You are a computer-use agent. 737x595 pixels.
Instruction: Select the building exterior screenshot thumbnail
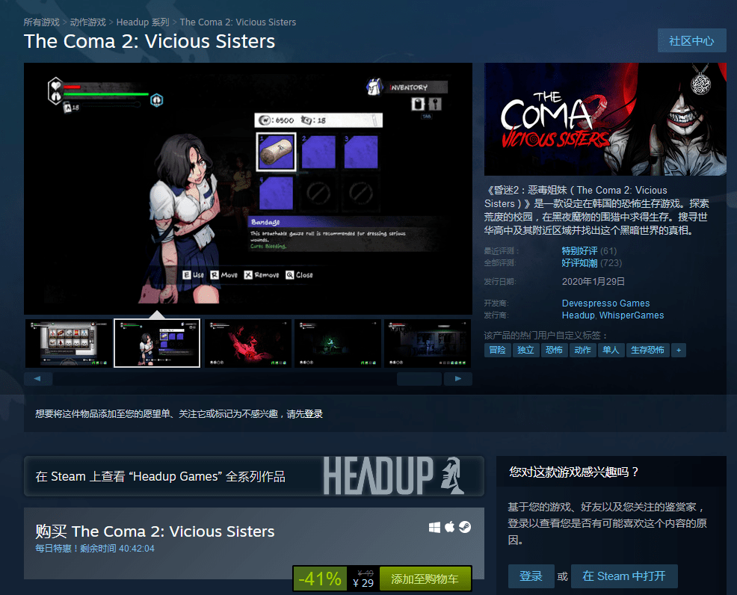427,343
